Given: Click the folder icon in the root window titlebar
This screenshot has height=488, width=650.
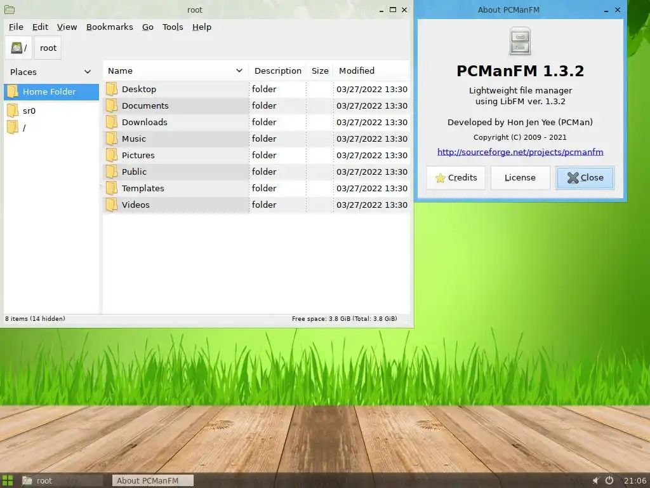Looking at the screenshot, I should (x=9, y=10).
